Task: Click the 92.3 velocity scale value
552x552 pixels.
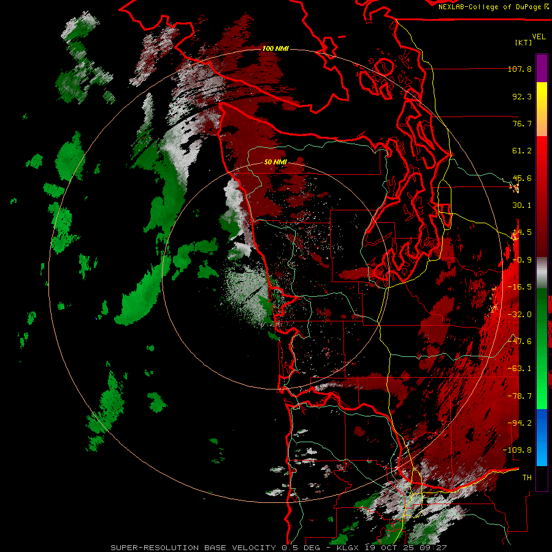Action: pyautogui.click(x=522, y=96)
